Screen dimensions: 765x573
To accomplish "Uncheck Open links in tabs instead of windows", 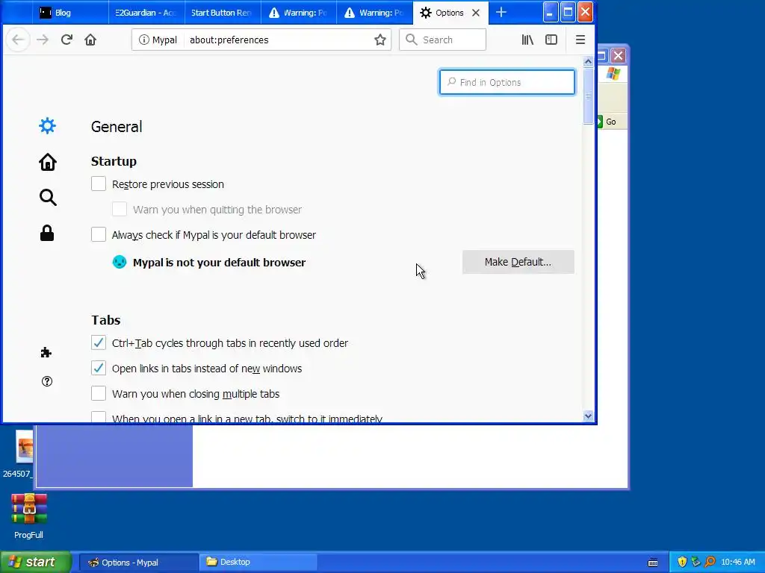I will click(99, 368).
